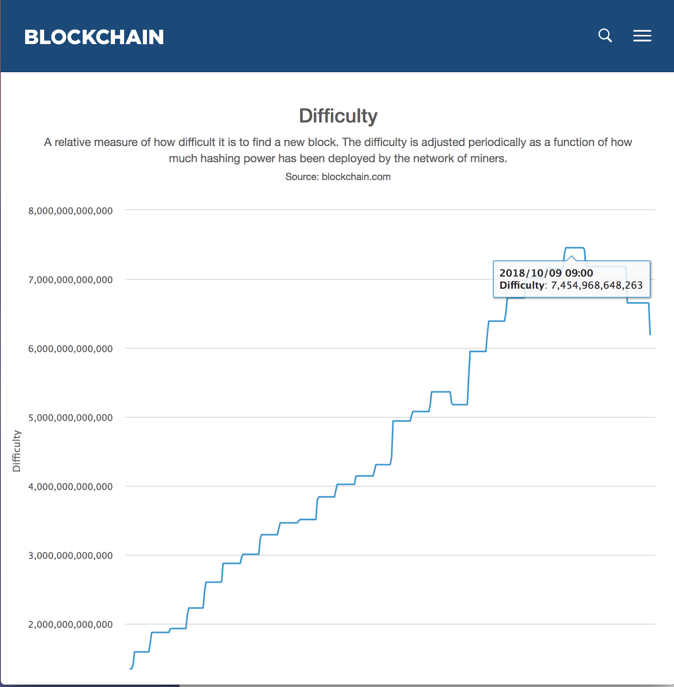Click the vertical Difficulty axis title
Screen dimensions: 674x687
pyautogui.click(x=17, y=451)
